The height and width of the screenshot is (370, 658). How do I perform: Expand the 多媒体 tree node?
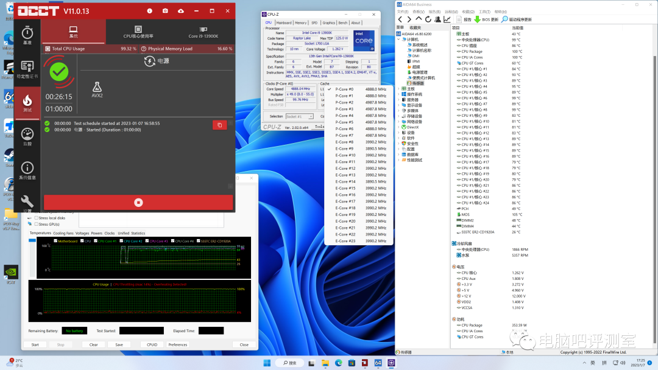(398, 111)
